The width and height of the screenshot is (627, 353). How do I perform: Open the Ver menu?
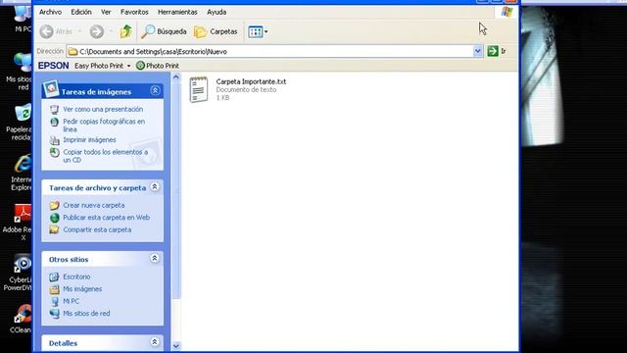tap(106, 12)
